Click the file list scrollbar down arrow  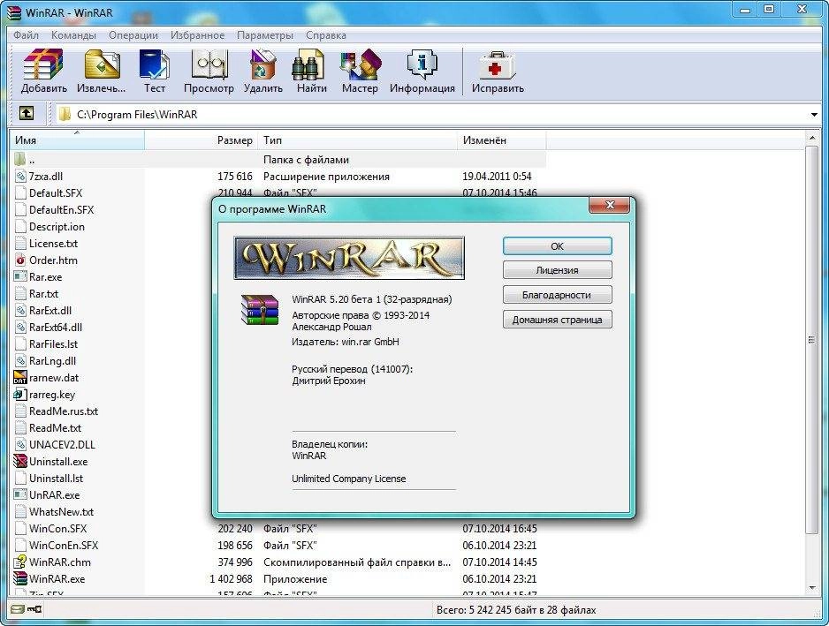812,587
